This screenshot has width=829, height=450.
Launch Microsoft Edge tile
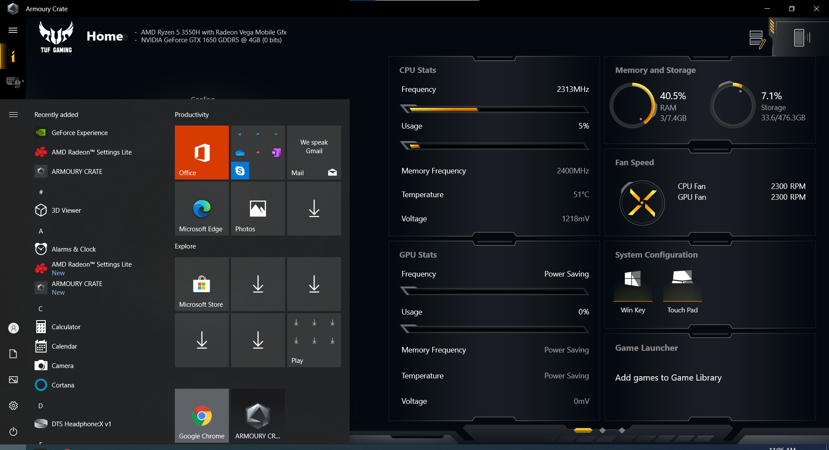tap(202, 208)
